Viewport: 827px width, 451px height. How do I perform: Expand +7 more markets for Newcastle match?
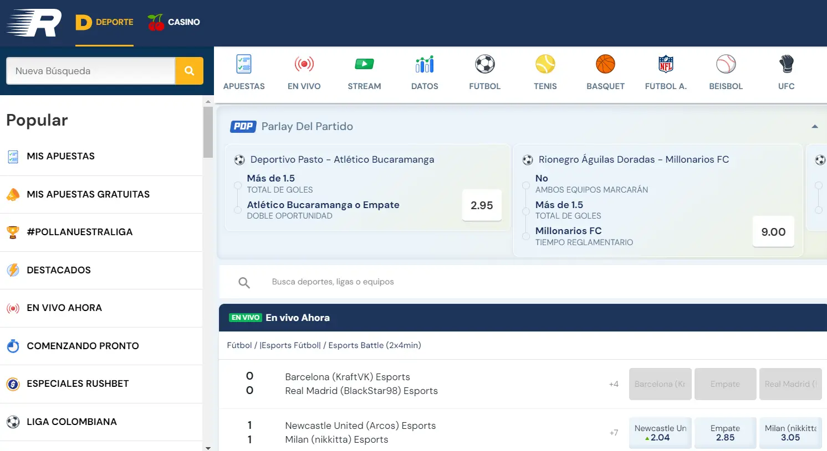(x=614, y=433)
